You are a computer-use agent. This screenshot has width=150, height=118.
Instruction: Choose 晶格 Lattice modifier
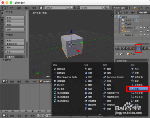tap(107, 101)
